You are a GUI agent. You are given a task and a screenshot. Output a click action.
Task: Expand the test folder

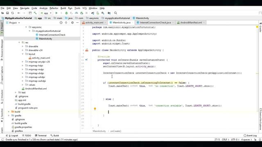pyautogui.click(x=16, y=92)
